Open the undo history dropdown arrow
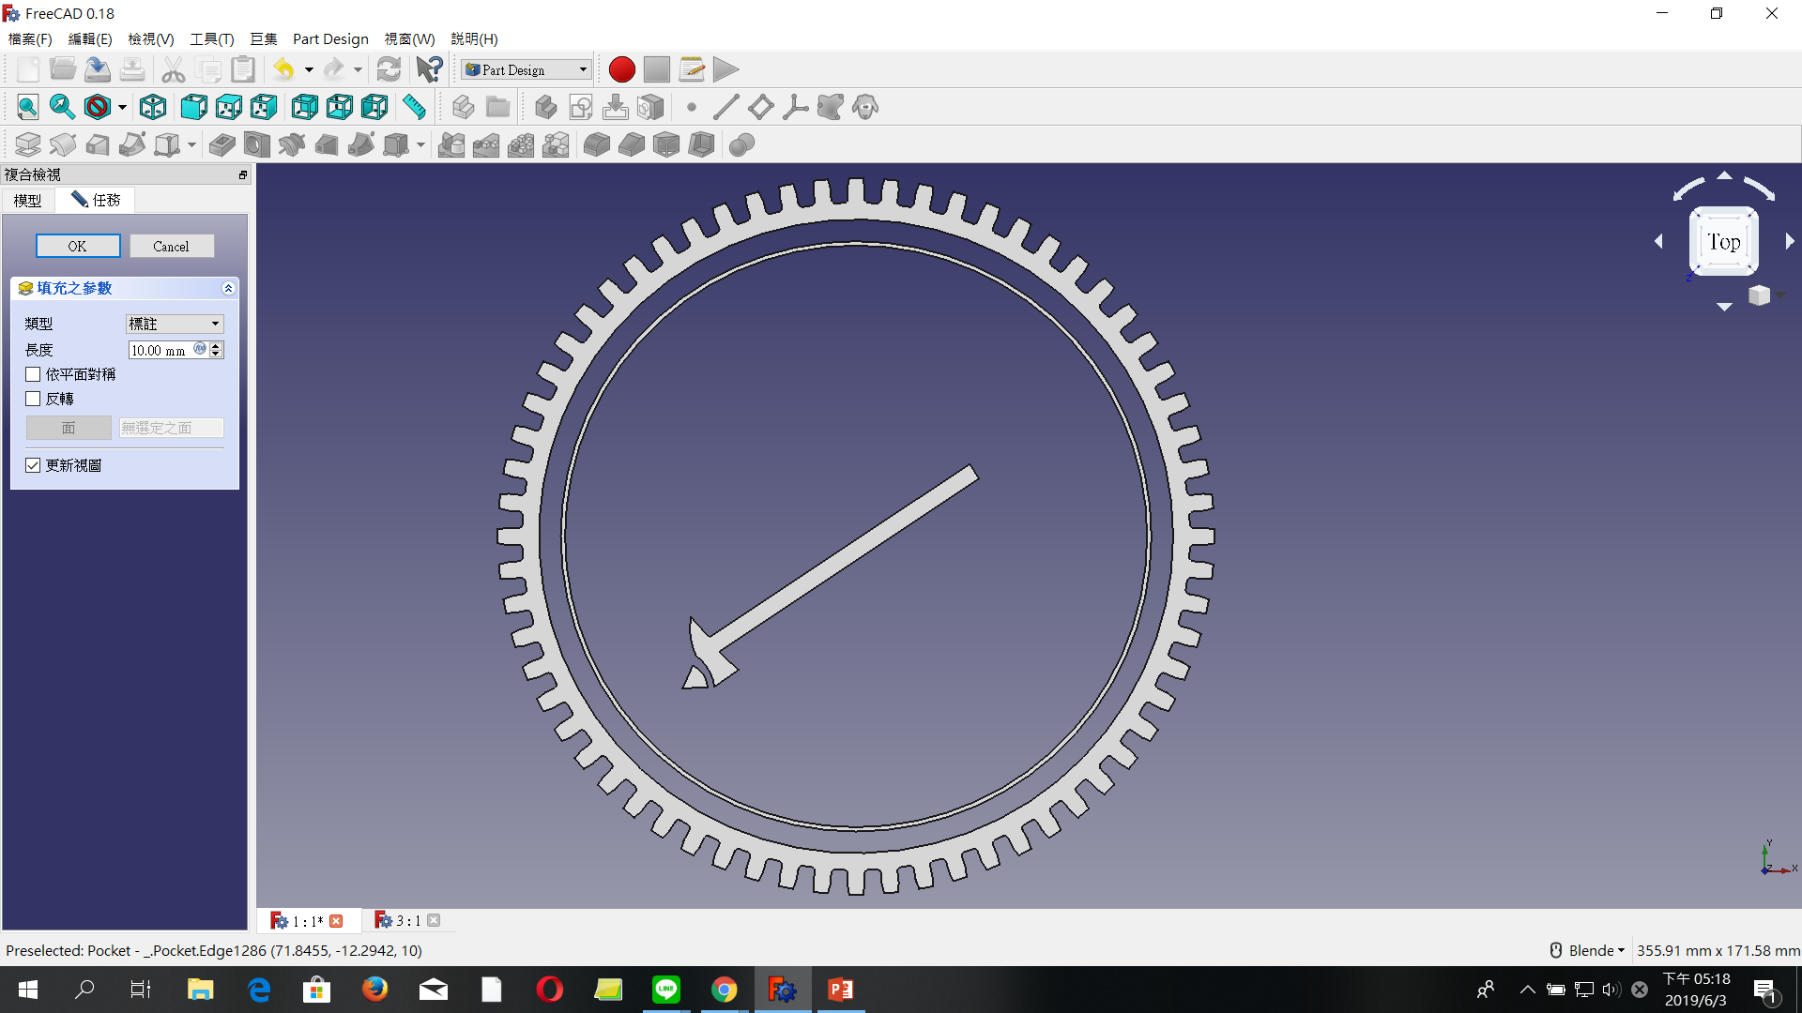The width and height of the screenshot is (1802, 1013). coord(309,69)
